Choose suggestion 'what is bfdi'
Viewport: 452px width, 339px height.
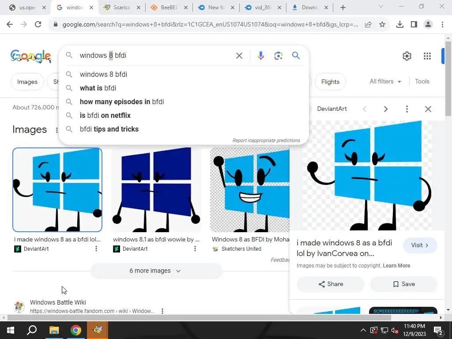click(184, 88)
